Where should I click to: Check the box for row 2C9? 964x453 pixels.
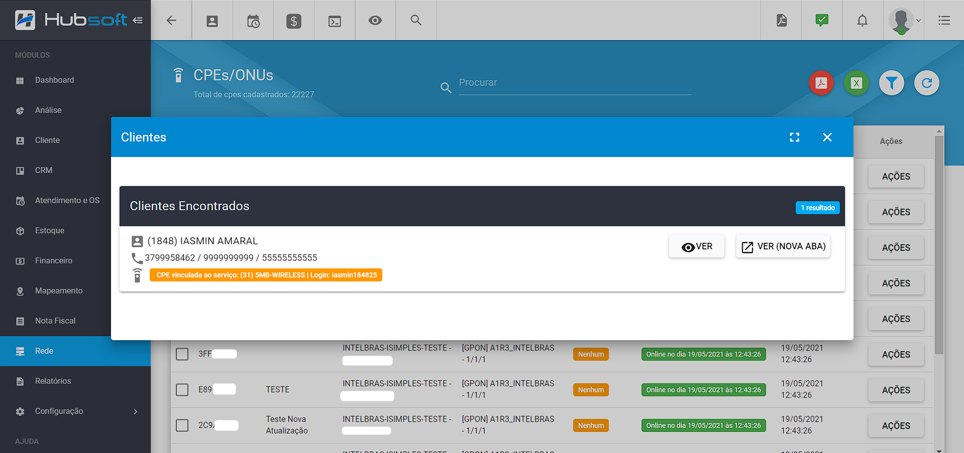tap(182, 425)
